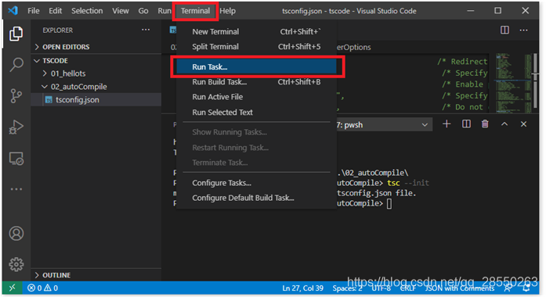Open the View menu
The height and width of the screenshot is (297, 546).
tap(121, 11)
